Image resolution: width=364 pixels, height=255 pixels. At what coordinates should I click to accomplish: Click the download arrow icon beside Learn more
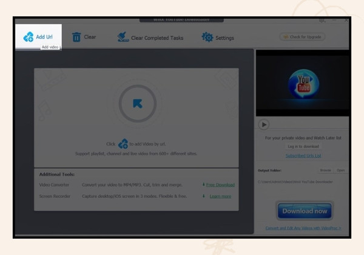(204, 195)
